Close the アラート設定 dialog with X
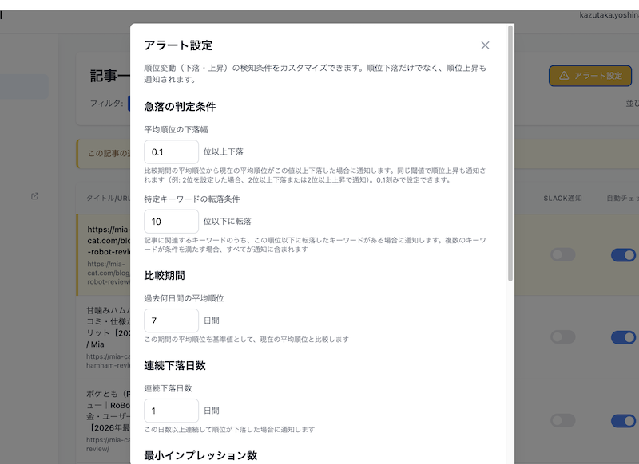The width and height of the screenshot is (639, 464). pyautogui.click(x=485, y=45)
